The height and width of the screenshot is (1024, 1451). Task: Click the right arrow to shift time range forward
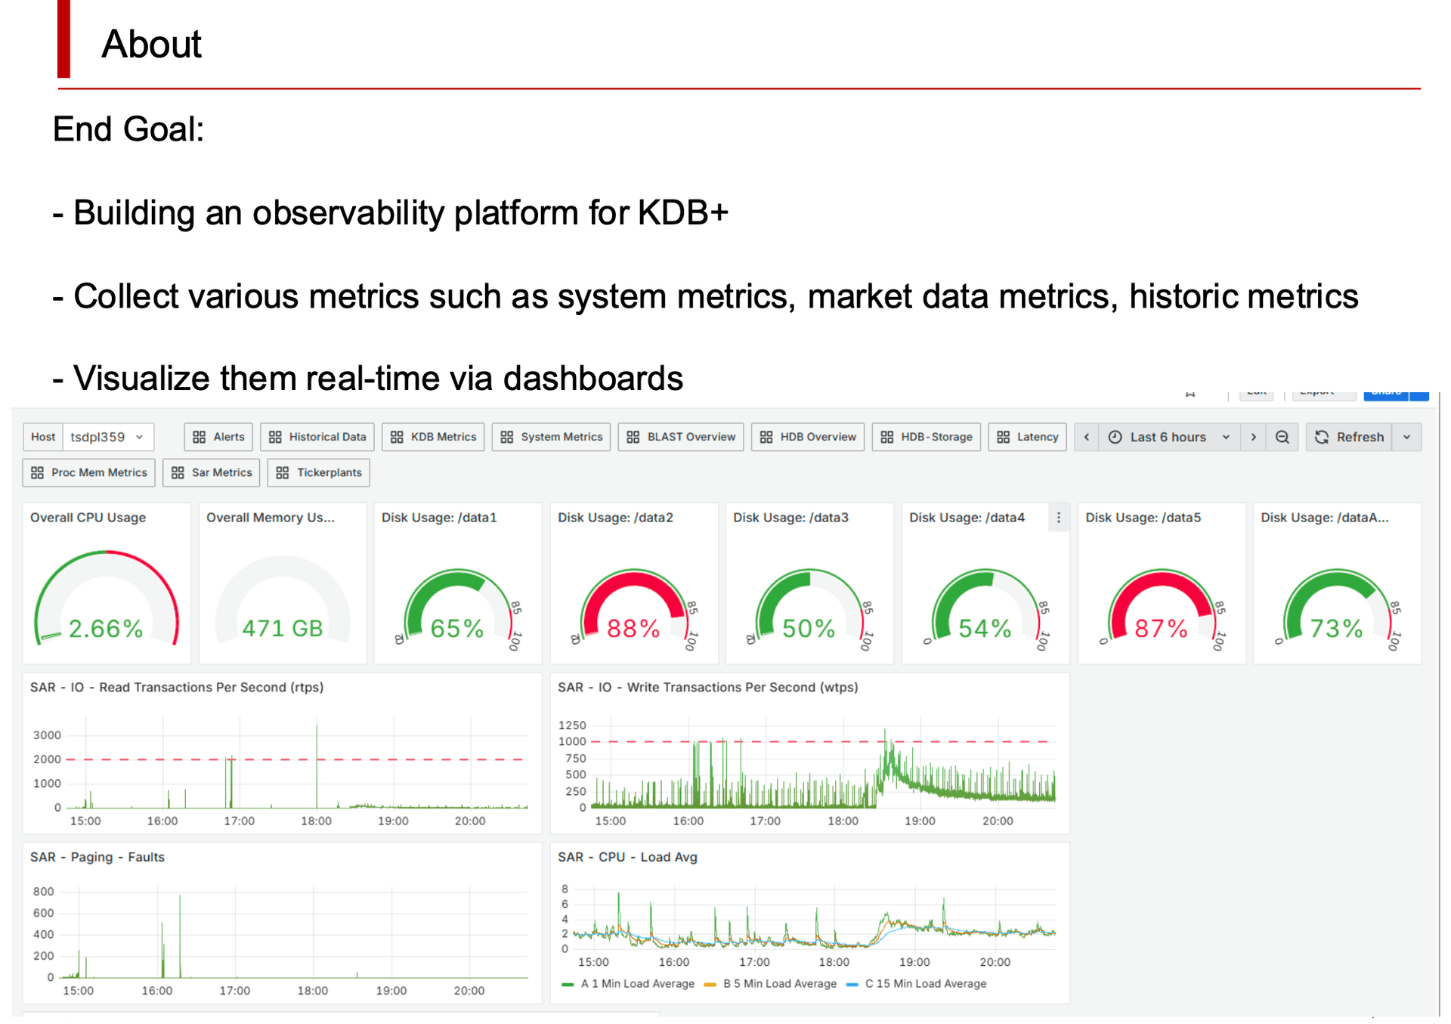click(x=1254, y=437)
